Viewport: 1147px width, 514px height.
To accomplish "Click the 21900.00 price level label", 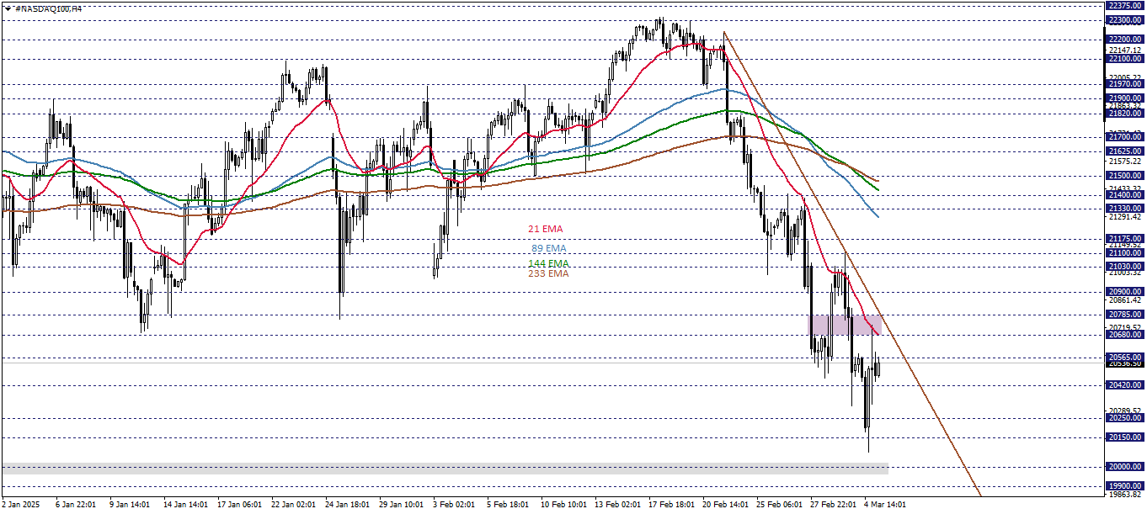I will (x=1125, y=98).
